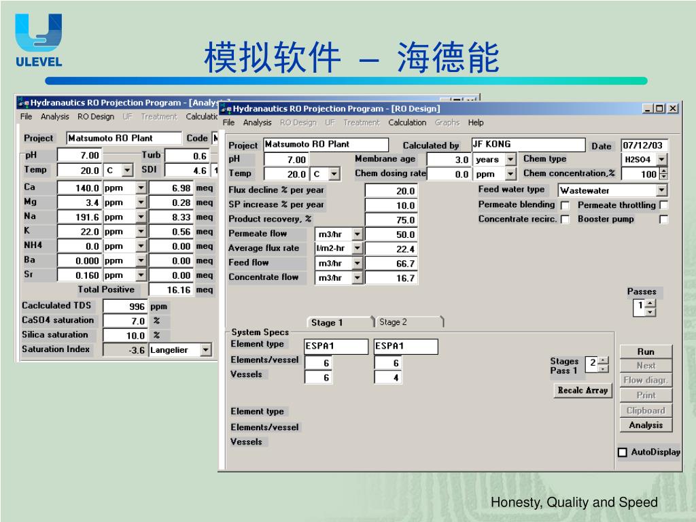Screen dimensions: 696x522
Task: Click the SDI value 4.6 field
Action: coord(187,171)
